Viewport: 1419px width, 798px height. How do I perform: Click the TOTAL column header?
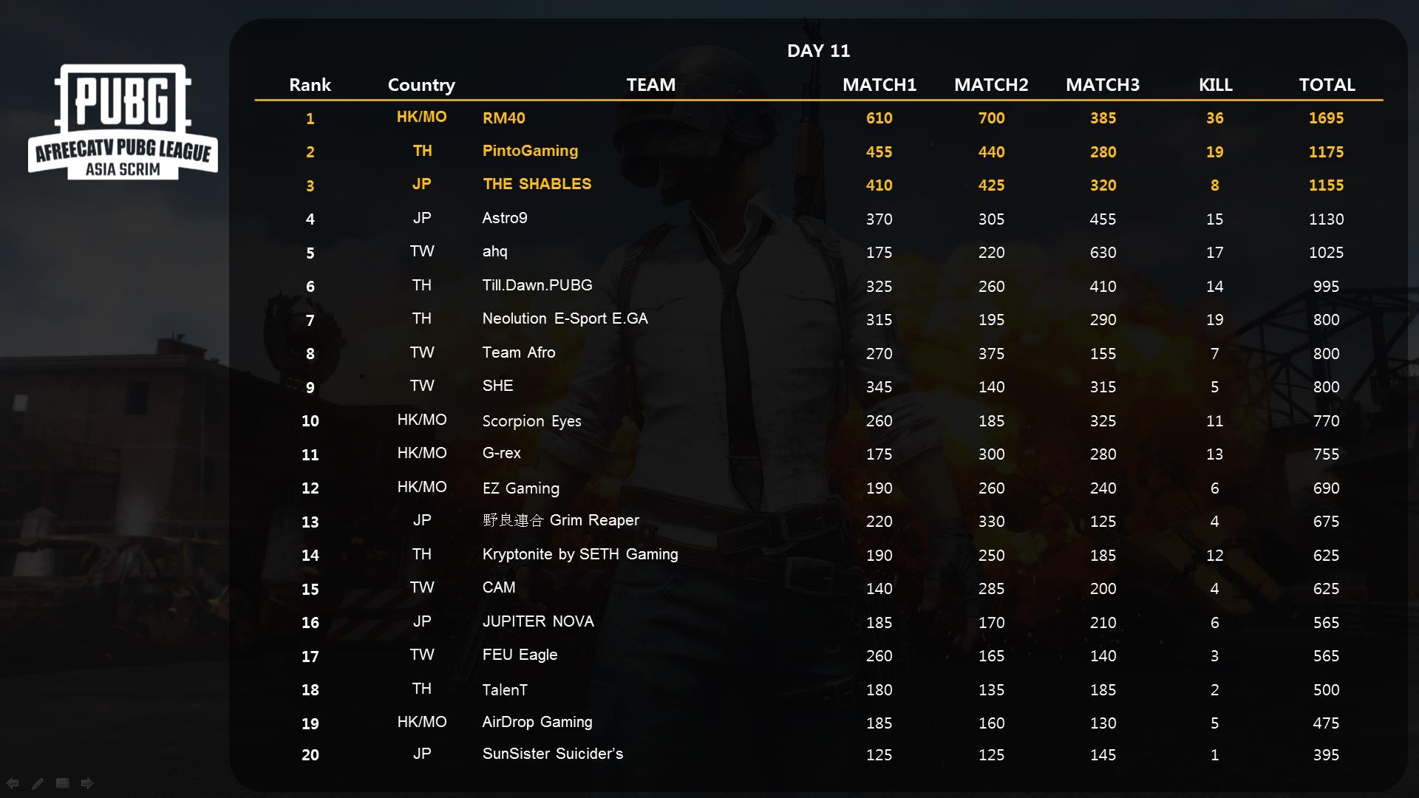[x=1326, y=85]
